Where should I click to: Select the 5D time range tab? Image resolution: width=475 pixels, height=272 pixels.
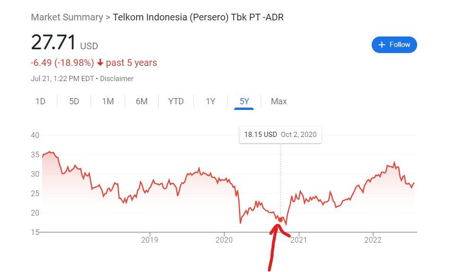pyautogui.click(x=74, y=101)
